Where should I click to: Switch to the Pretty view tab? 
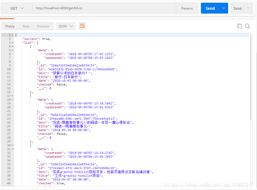click(x=10, y=26)
